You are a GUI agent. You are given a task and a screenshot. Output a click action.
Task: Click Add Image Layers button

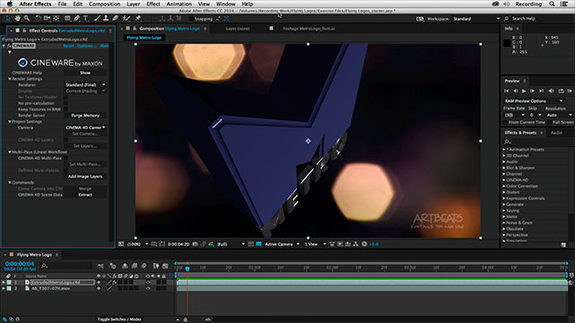tap(85, 177)
